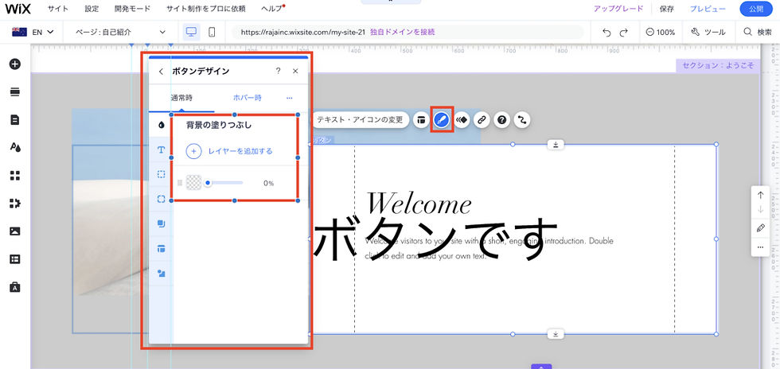Open the link icon in floating toolbar

(x=482, y=120)
